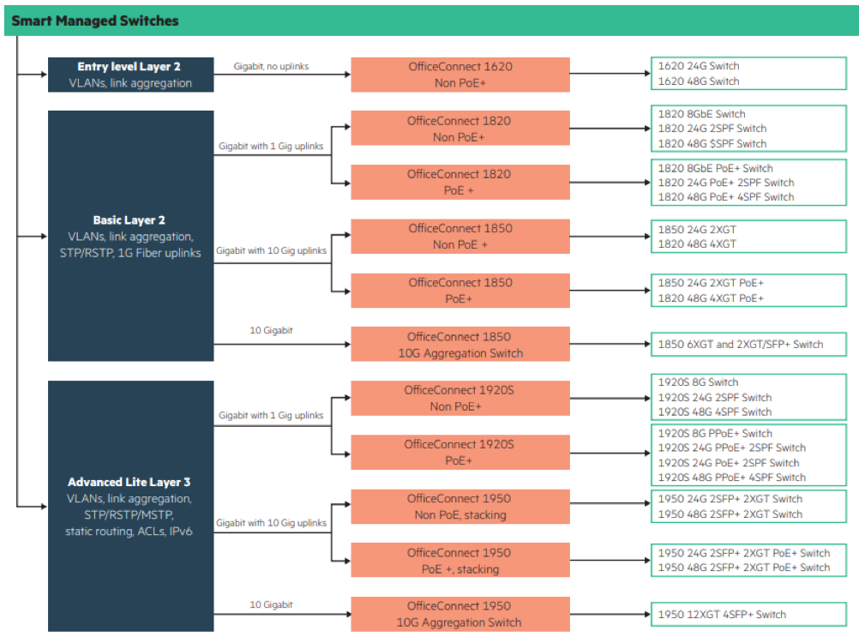Click the Smart Managed Switches header
The width and height of the screenshot is (859, 637).
94,21
